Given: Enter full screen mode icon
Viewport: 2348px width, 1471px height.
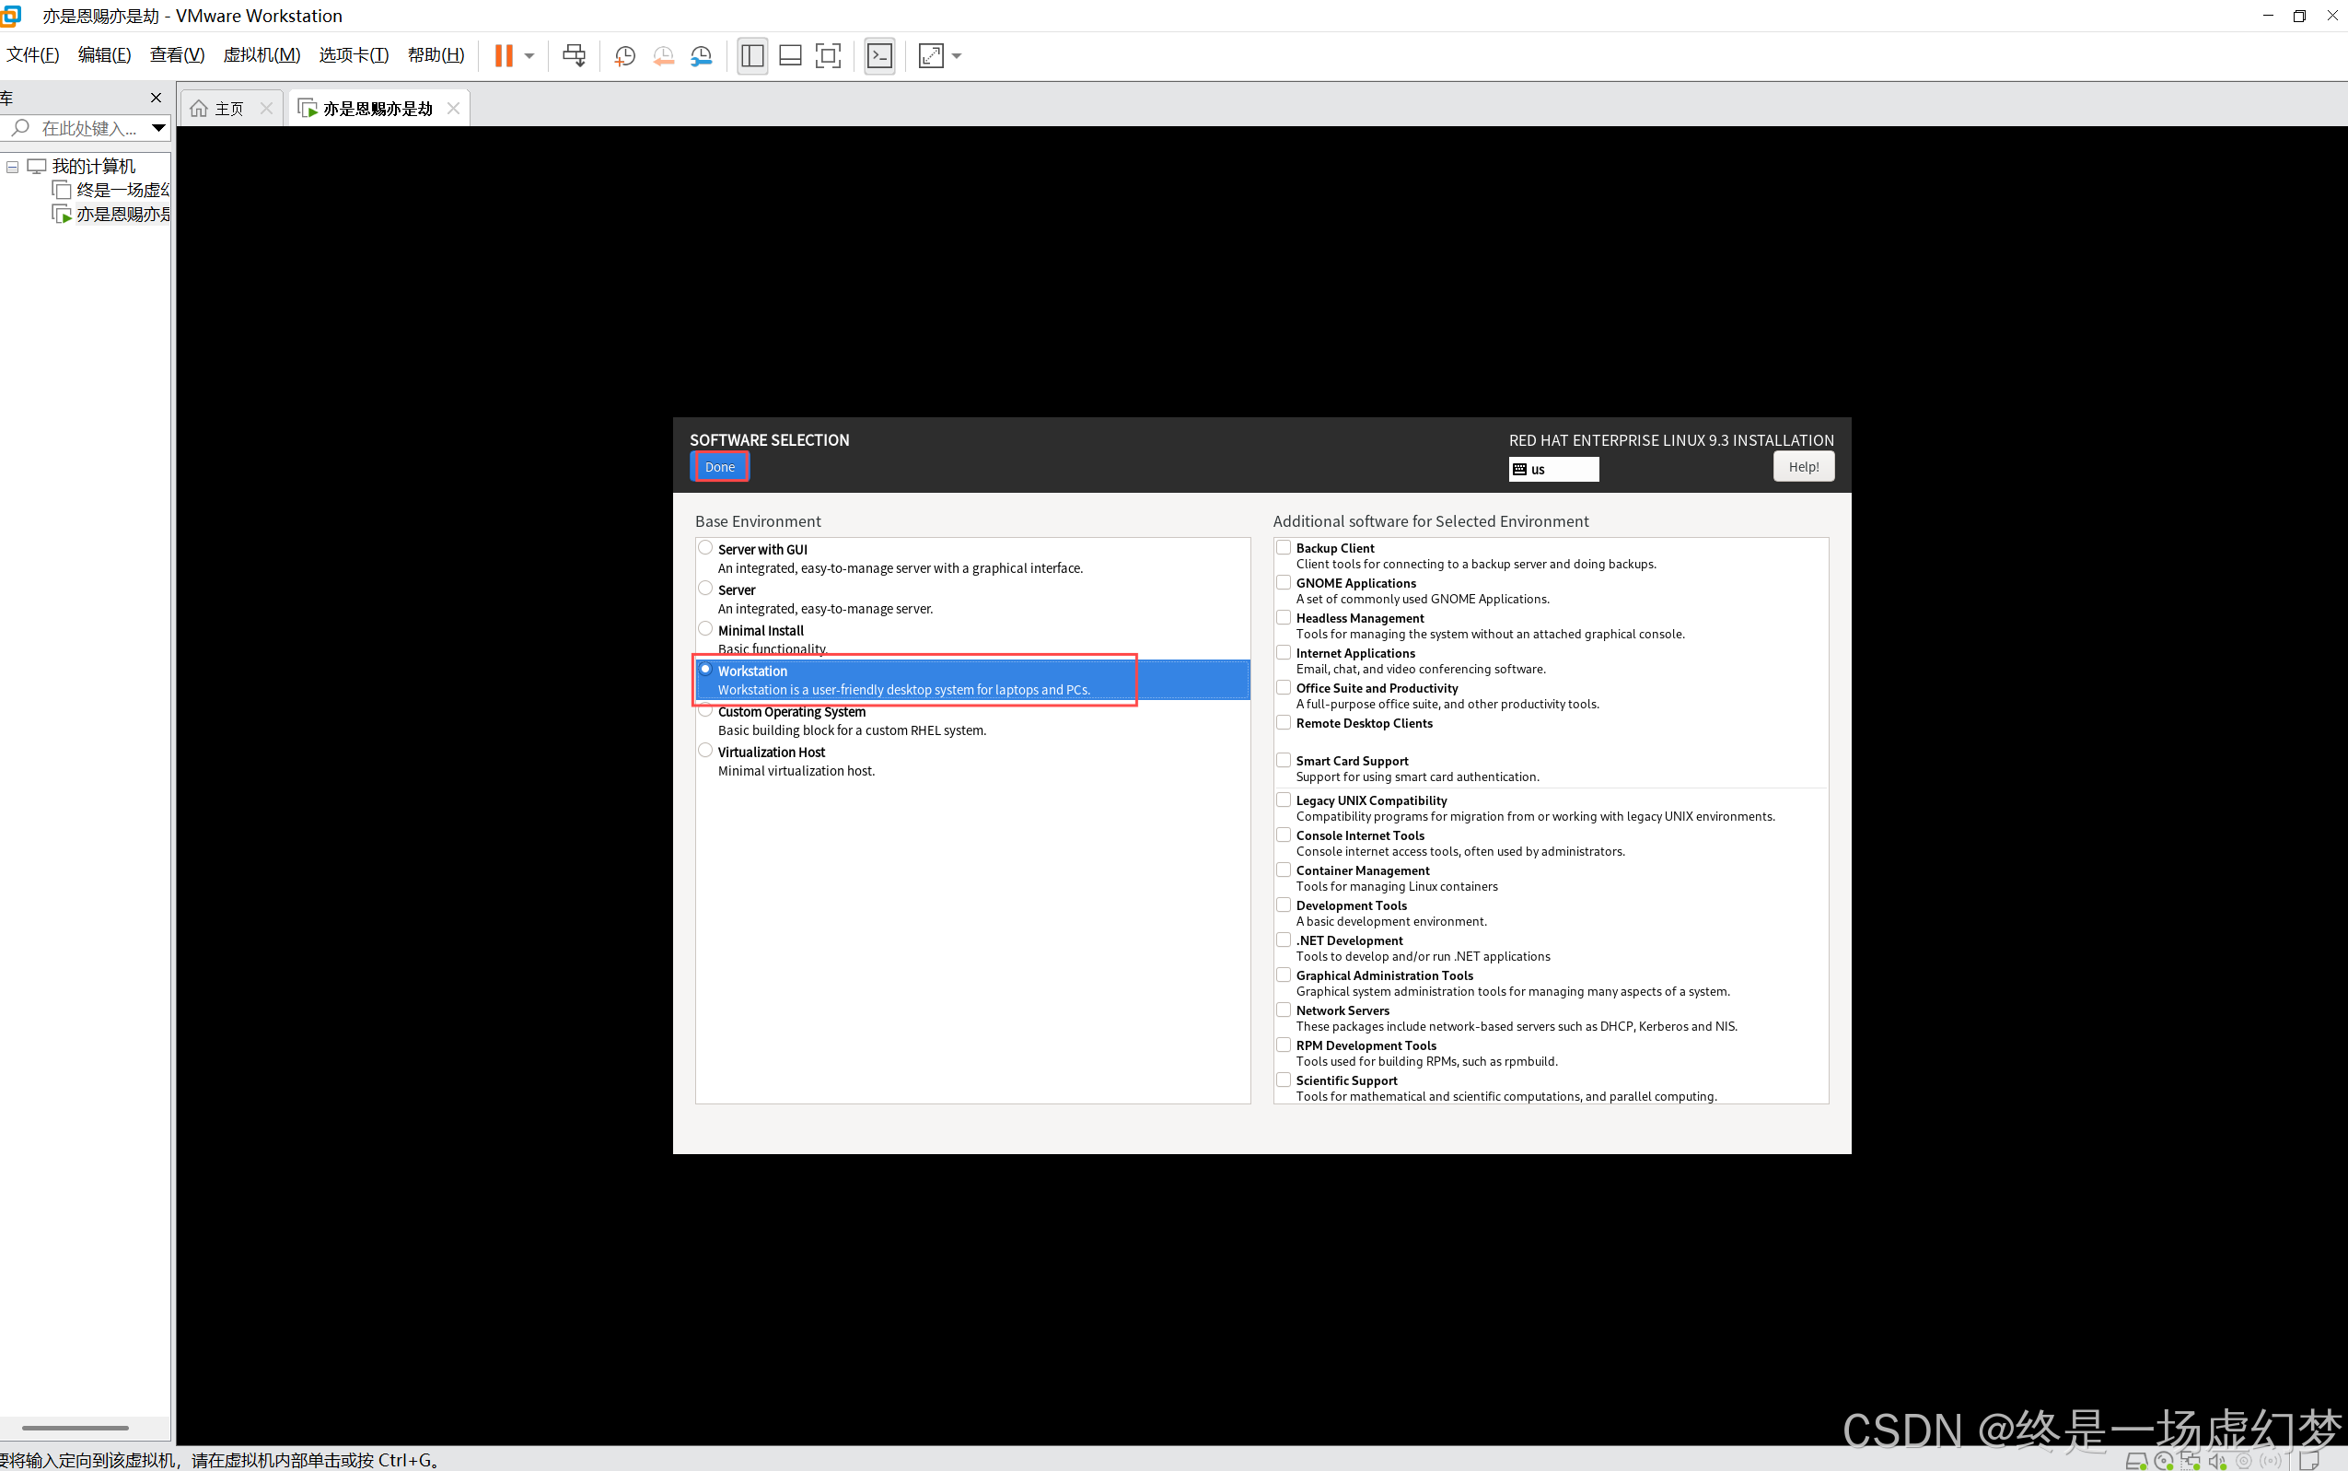Looking at the screenshot, I should (828, 55).
